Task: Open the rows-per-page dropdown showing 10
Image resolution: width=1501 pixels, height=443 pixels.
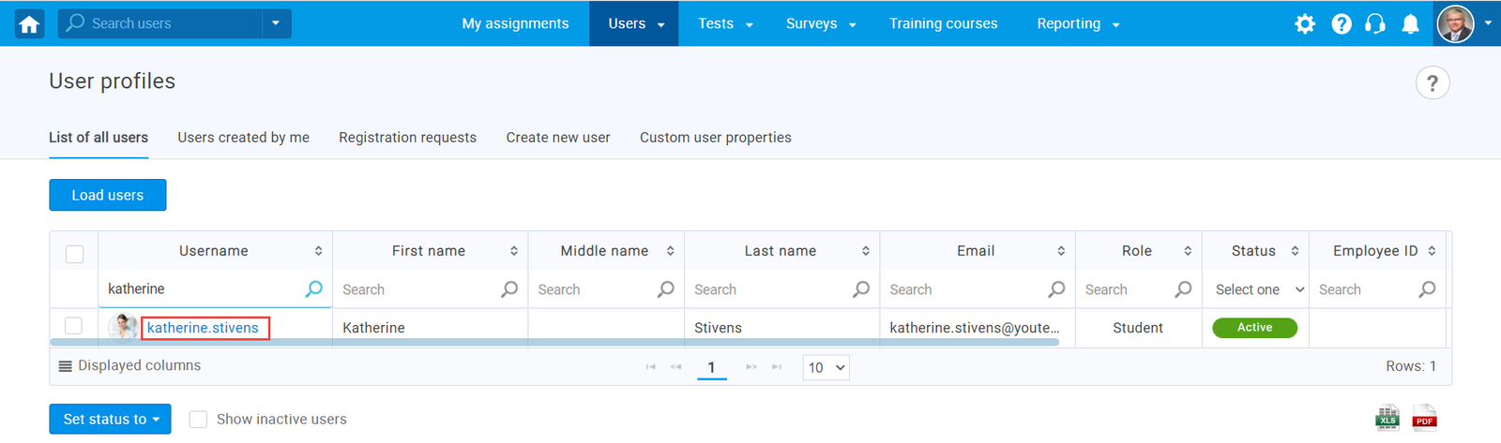Action: coord(826,368)
